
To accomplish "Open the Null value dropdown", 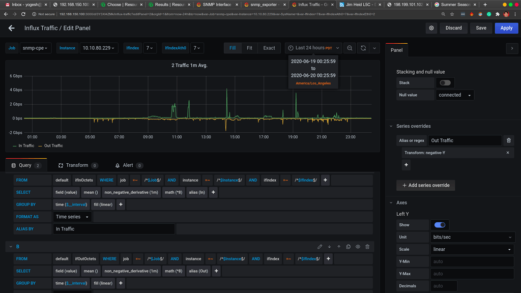I will coord(454,95).
